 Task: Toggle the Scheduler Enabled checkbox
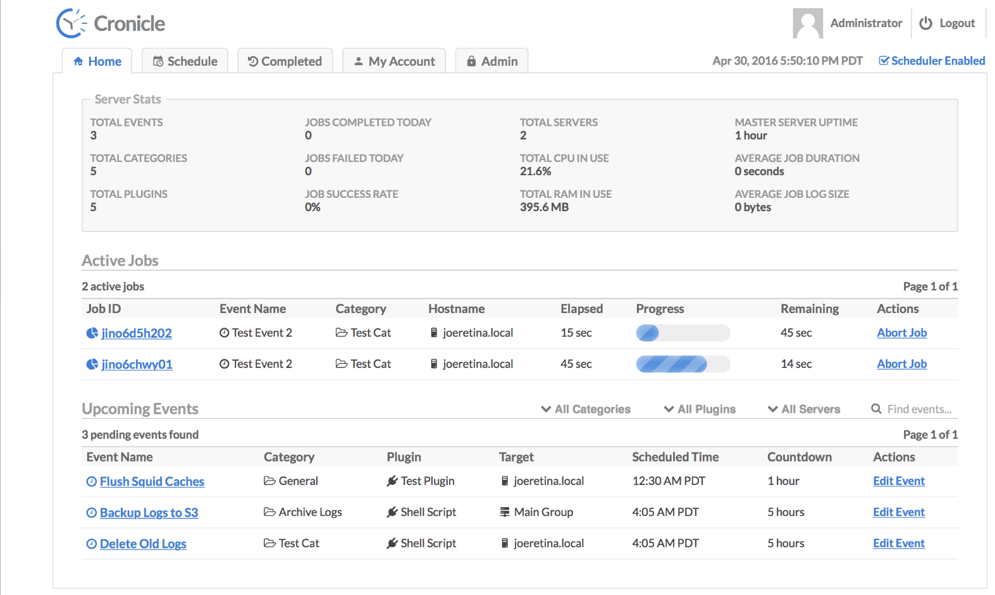884,61
